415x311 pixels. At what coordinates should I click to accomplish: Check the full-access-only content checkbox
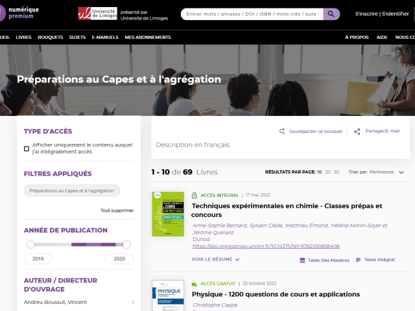27,148
